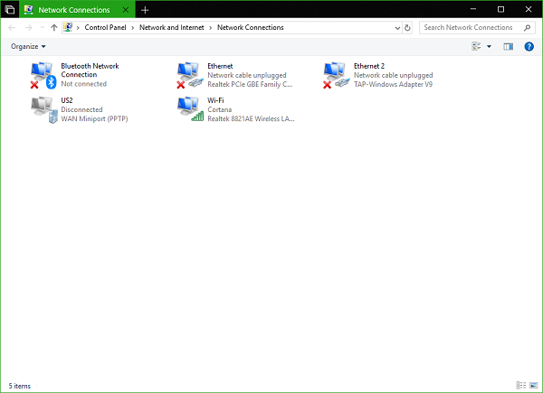Click 'WAN Miniport (PPTP)' text

click(94, 118)
